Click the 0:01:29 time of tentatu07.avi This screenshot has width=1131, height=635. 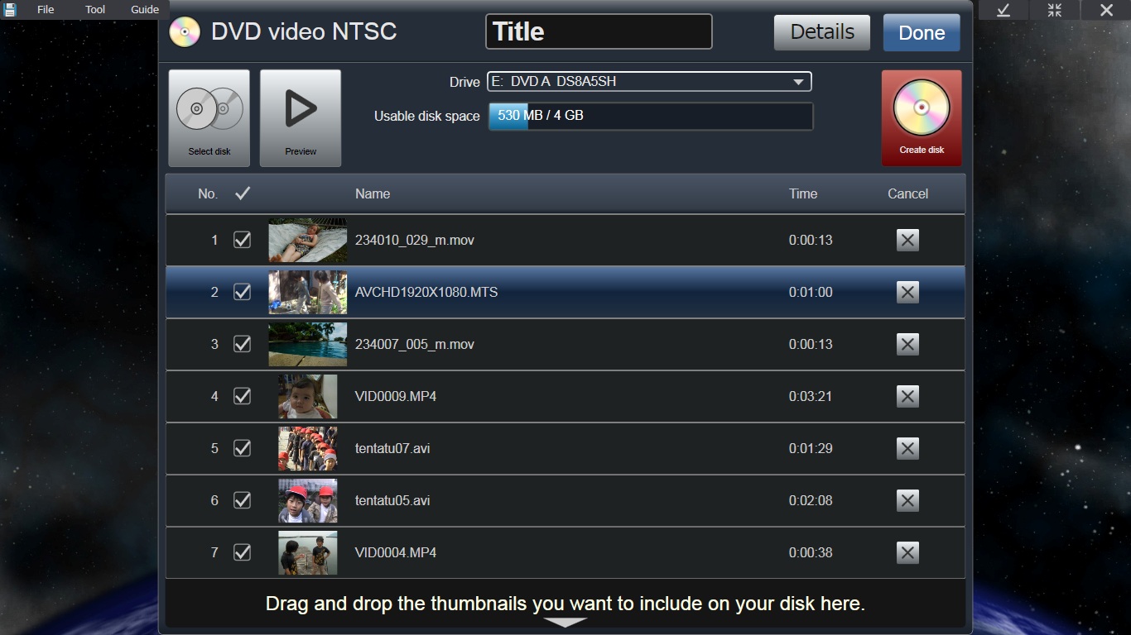tap(811, 448)
